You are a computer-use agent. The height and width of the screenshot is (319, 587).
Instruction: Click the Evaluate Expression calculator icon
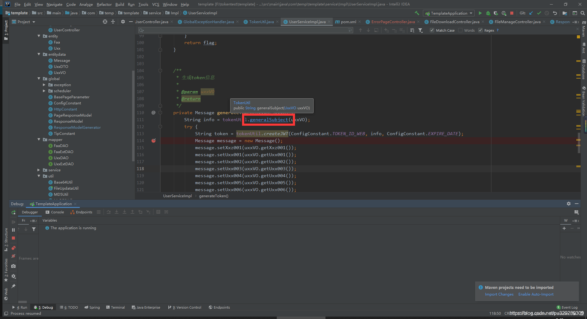coord(158,212)
